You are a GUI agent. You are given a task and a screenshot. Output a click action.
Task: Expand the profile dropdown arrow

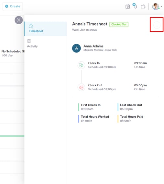tap(161, 6)
